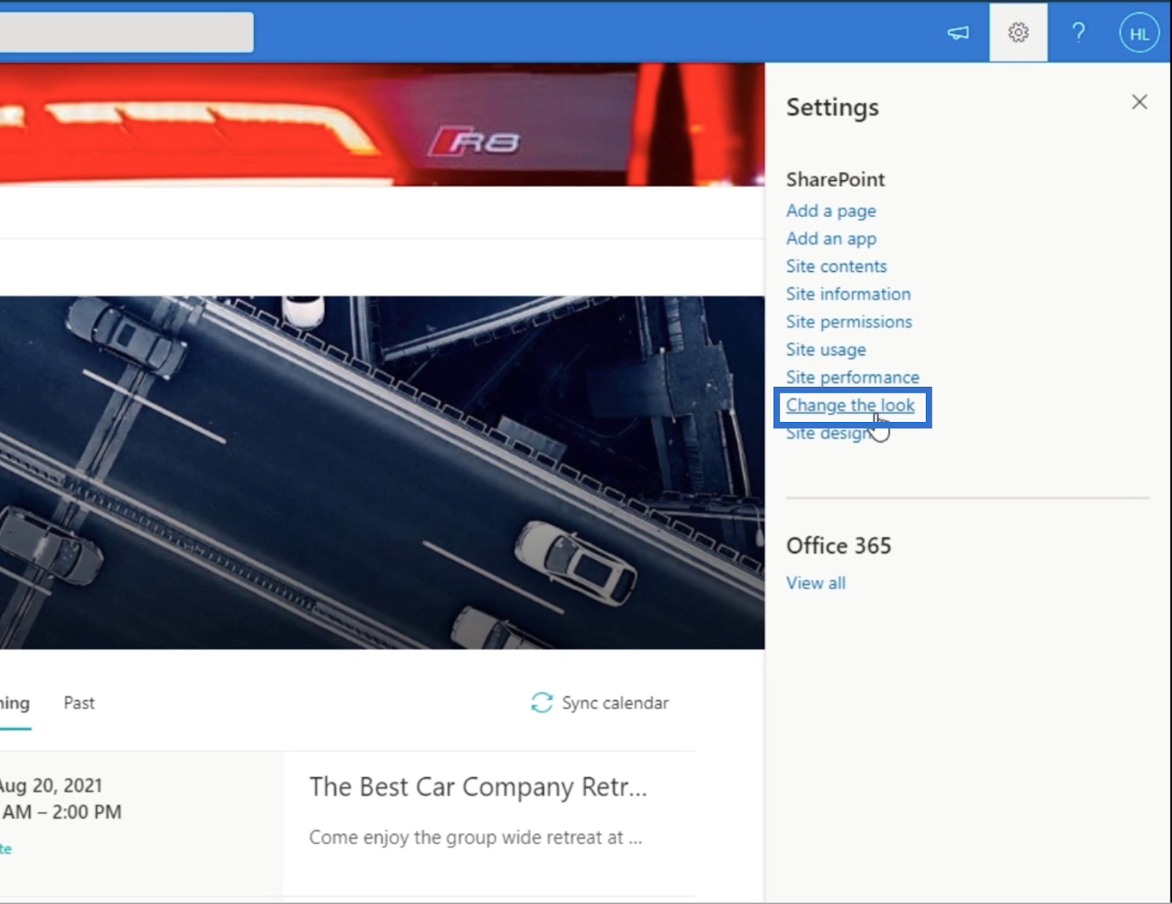Click the Sync calendar label
This screenshot has height=904, width=1172.
(x=615, y=703)
